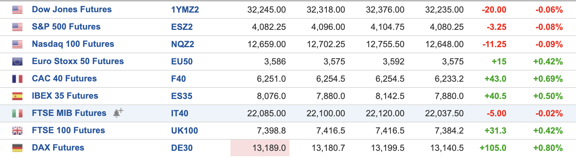
Task: Click the French flag beside CAC 40 Futures
Action: click(x=17, y=79)
